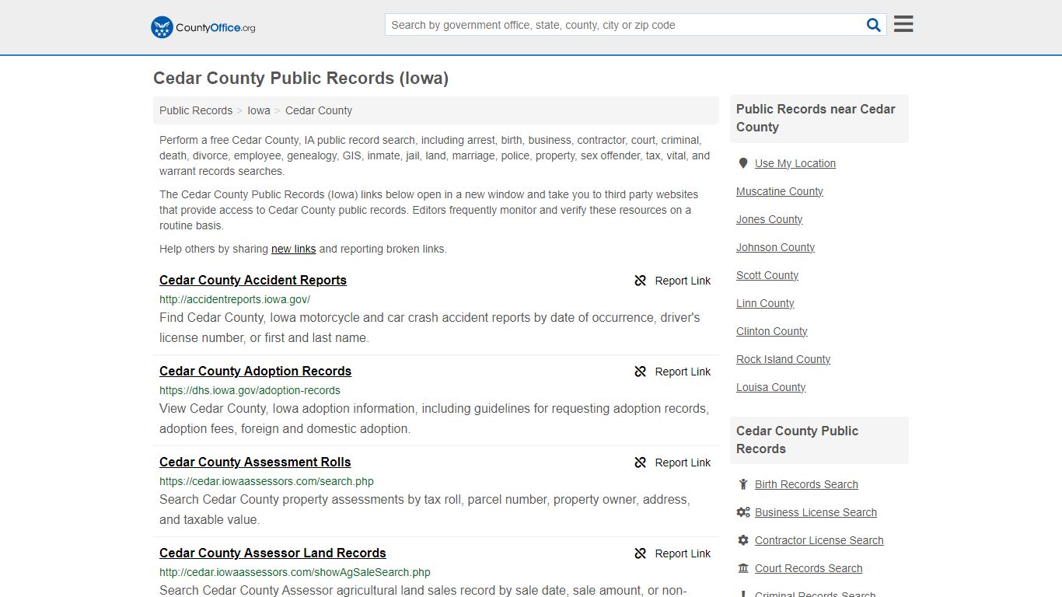This screenshot has height=597, width=1062.
Task: Click broken link icon for Assessor Land Records
Action: (x=641, y=553)
